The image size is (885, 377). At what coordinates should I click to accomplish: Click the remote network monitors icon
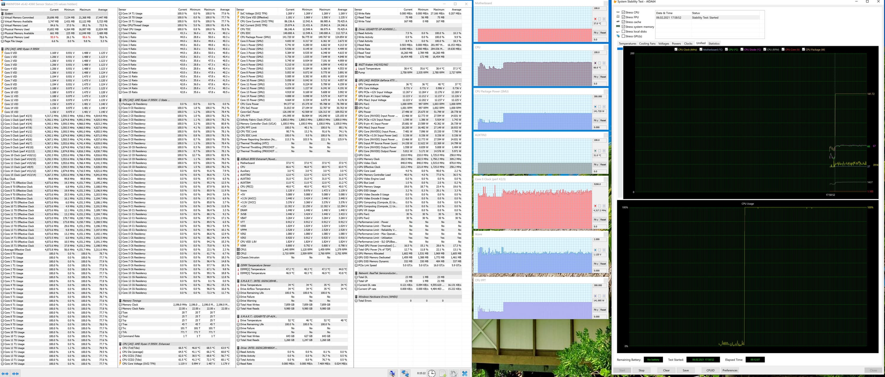405,373
